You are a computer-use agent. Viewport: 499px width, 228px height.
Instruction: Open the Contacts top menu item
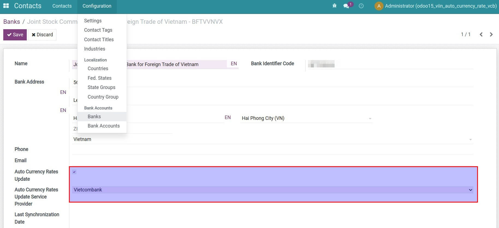[62, 6]
